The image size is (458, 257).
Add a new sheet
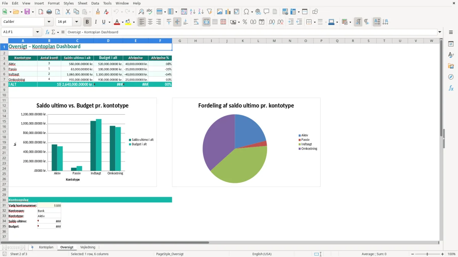[32, 247]
